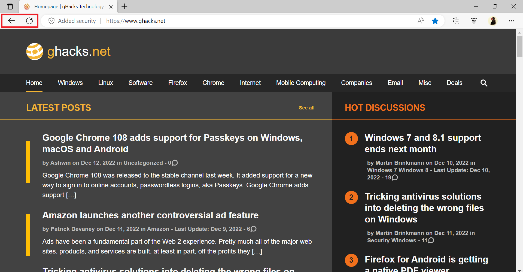The width and height of the screenshot is (523, 272).
Task: Open the tab actions menu
Action: [10, 7]
